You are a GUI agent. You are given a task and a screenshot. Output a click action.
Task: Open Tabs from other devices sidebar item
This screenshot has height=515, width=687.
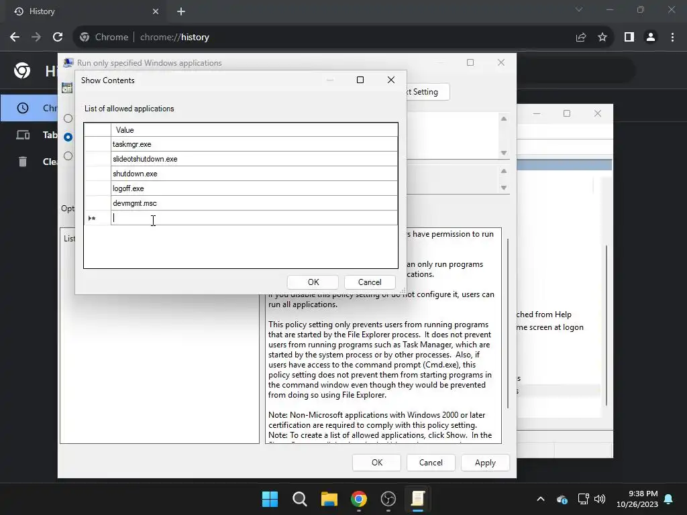(29, 135)
